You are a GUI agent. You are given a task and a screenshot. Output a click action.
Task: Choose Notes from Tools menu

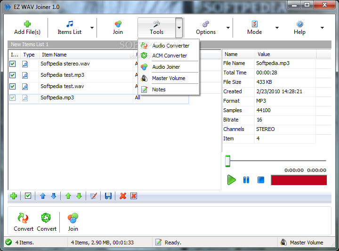point(169,89)
